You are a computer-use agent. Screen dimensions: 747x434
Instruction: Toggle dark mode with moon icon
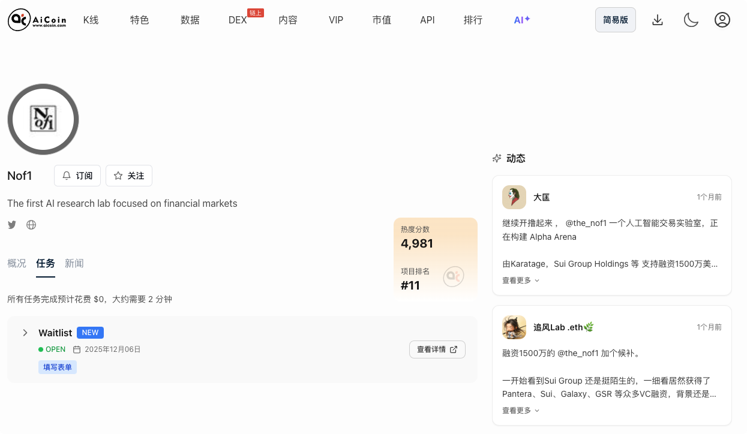pos(691,20)
